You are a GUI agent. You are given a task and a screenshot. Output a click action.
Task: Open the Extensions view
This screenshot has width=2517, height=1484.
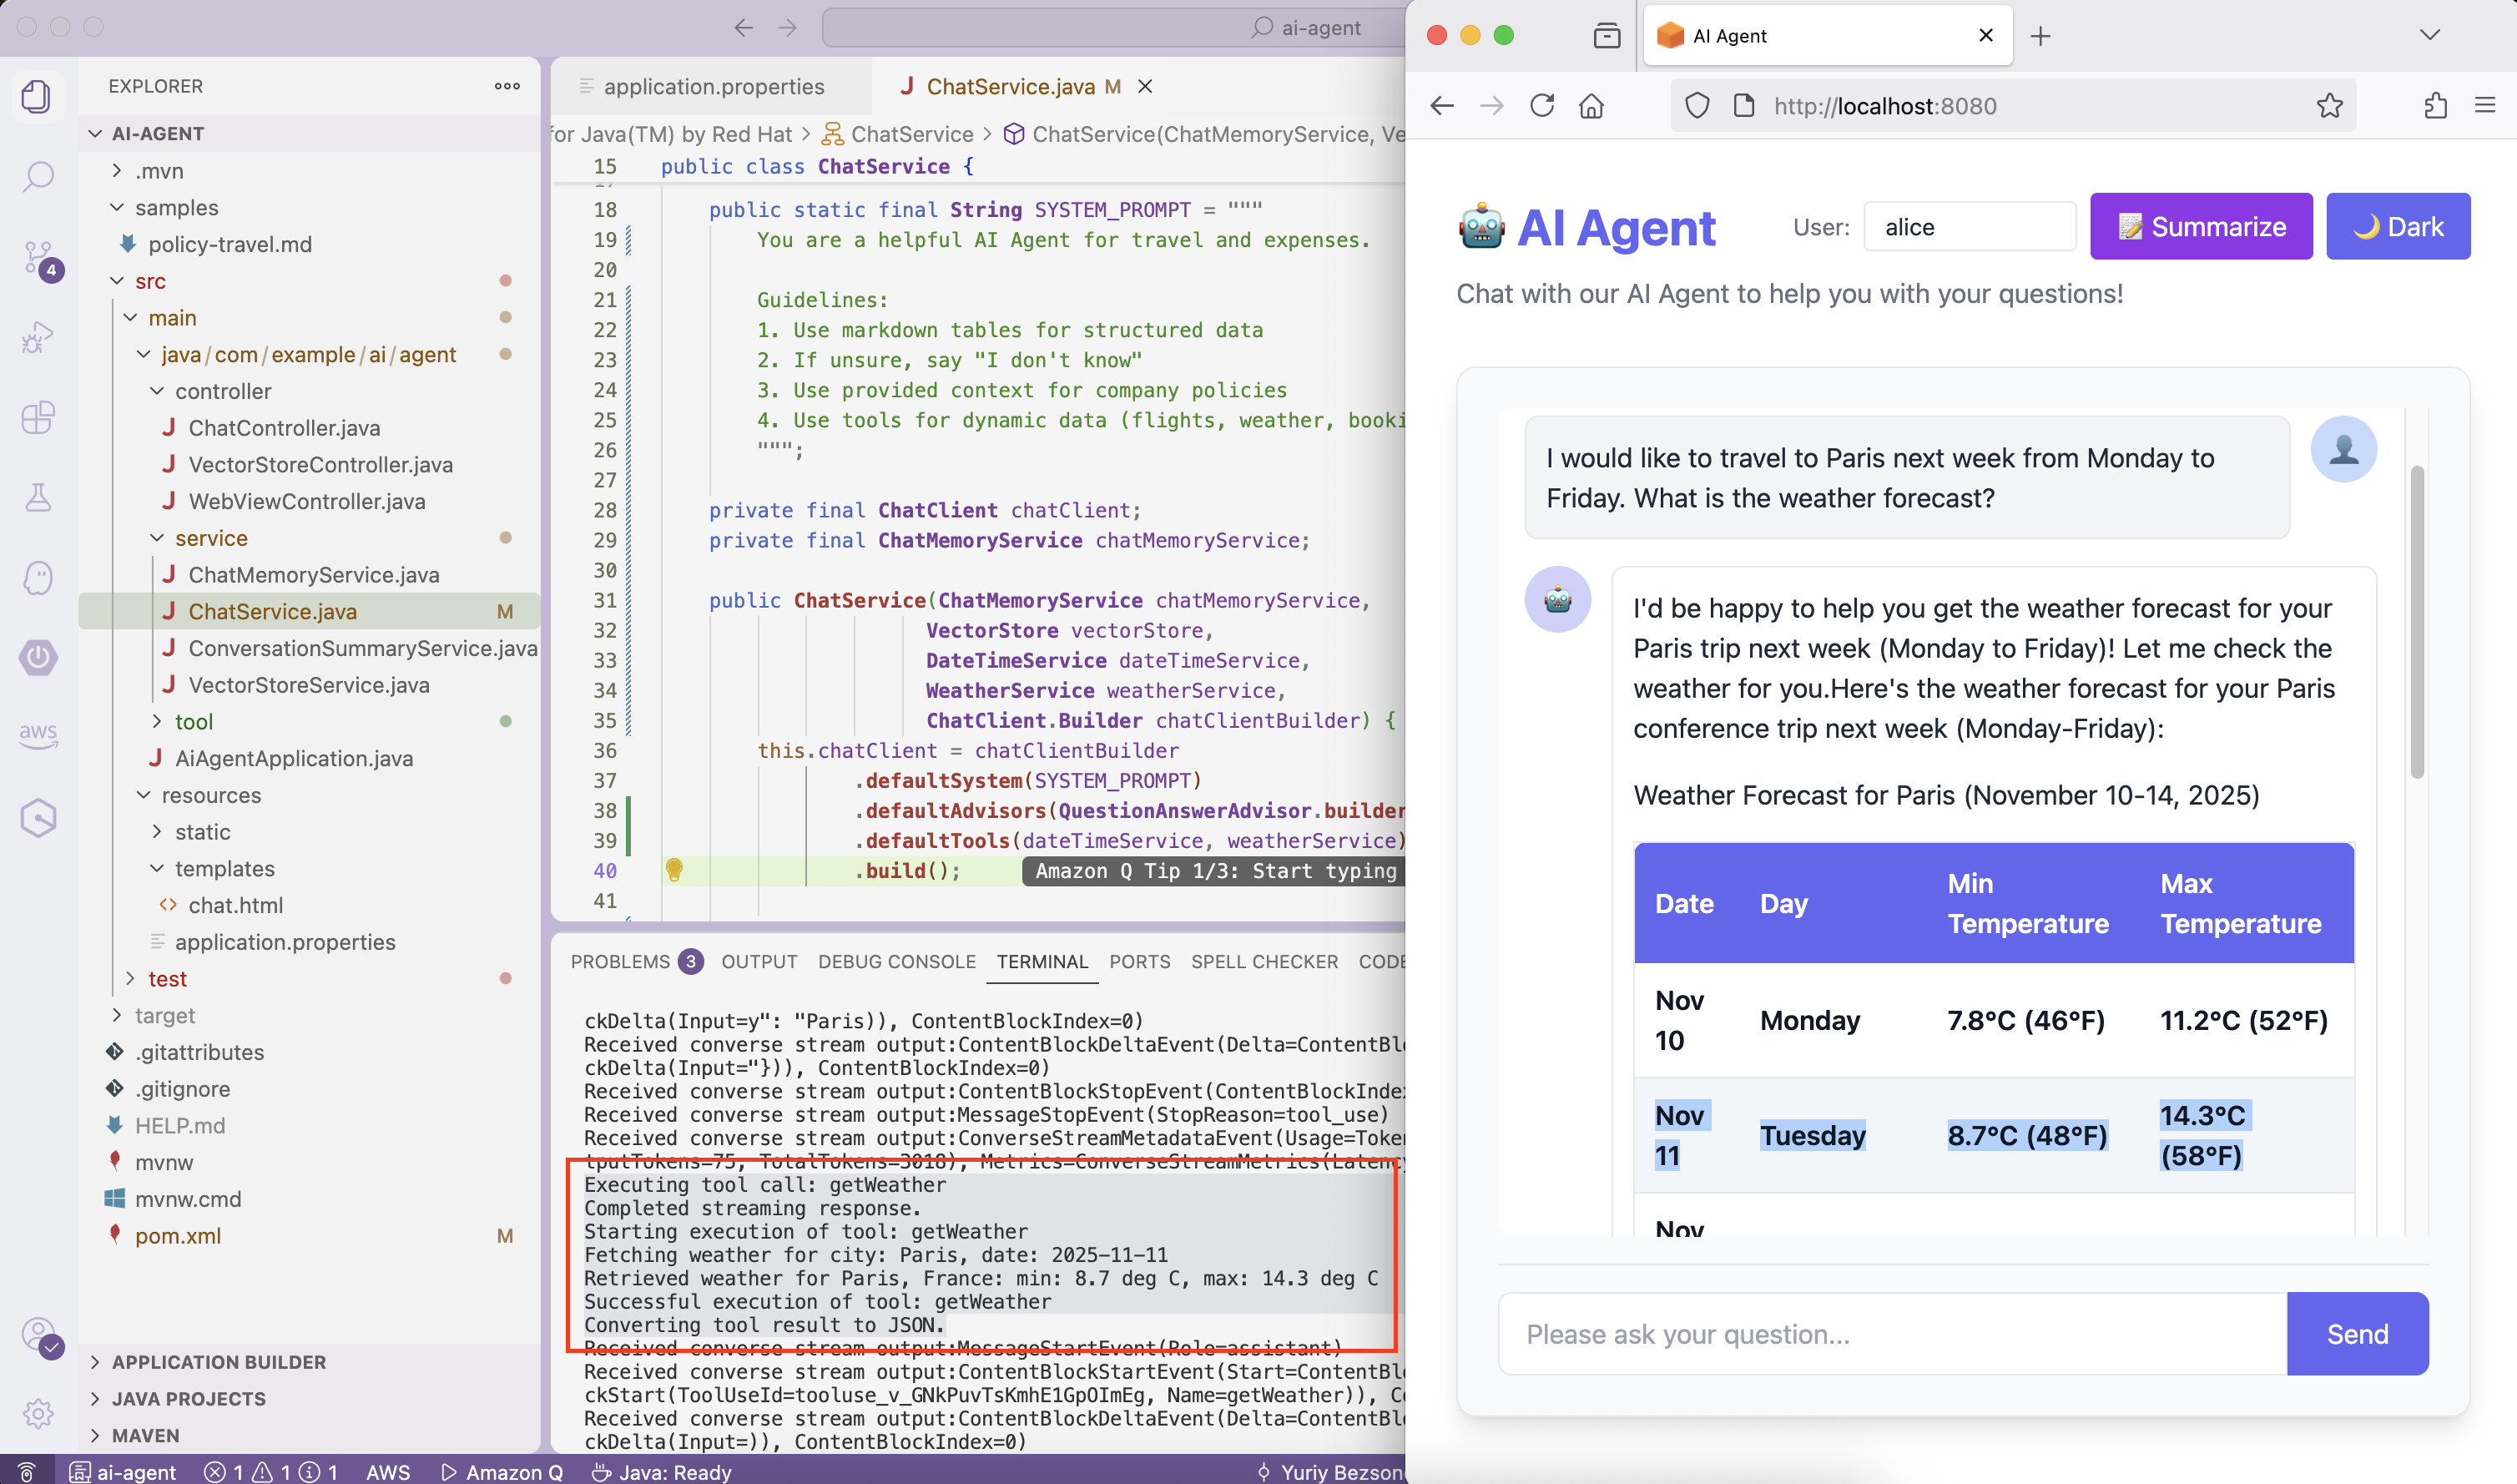pos(38,417)
